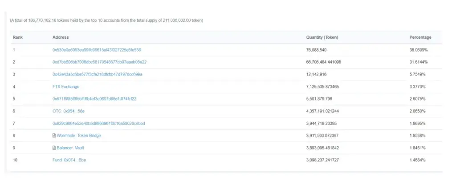
Task: Select the 3.3770% percentage for FTX Exchange
Action: click(418, 87)
